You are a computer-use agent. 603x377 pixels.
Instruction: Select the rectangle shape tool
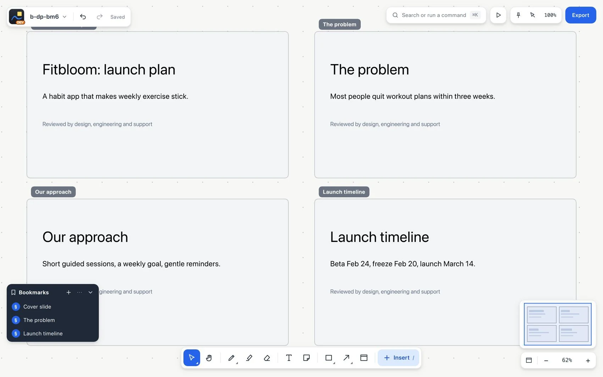click(x=329, y=357)
